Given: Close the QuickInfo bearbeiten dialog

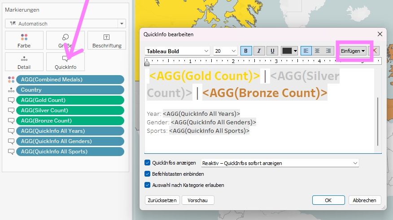Looking at the screenshot, I should pyautogui.click(x=380, y=34).
